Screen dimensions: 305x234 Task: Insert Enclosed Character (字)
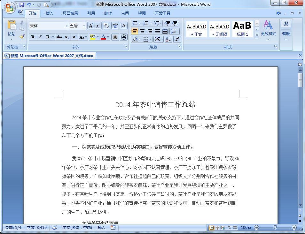click(x=124, y=37)
